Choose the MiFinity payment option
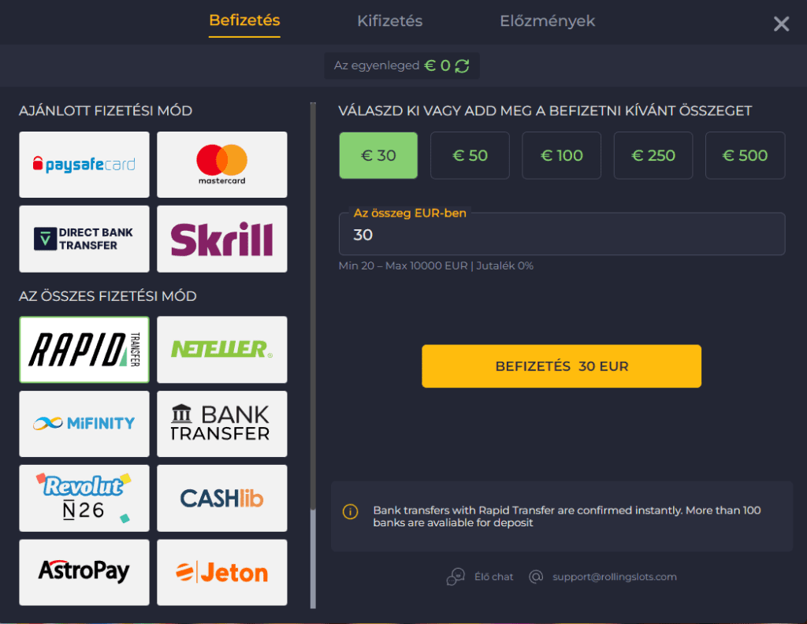The height and width of the screenshot is (624, 807). 84,424
